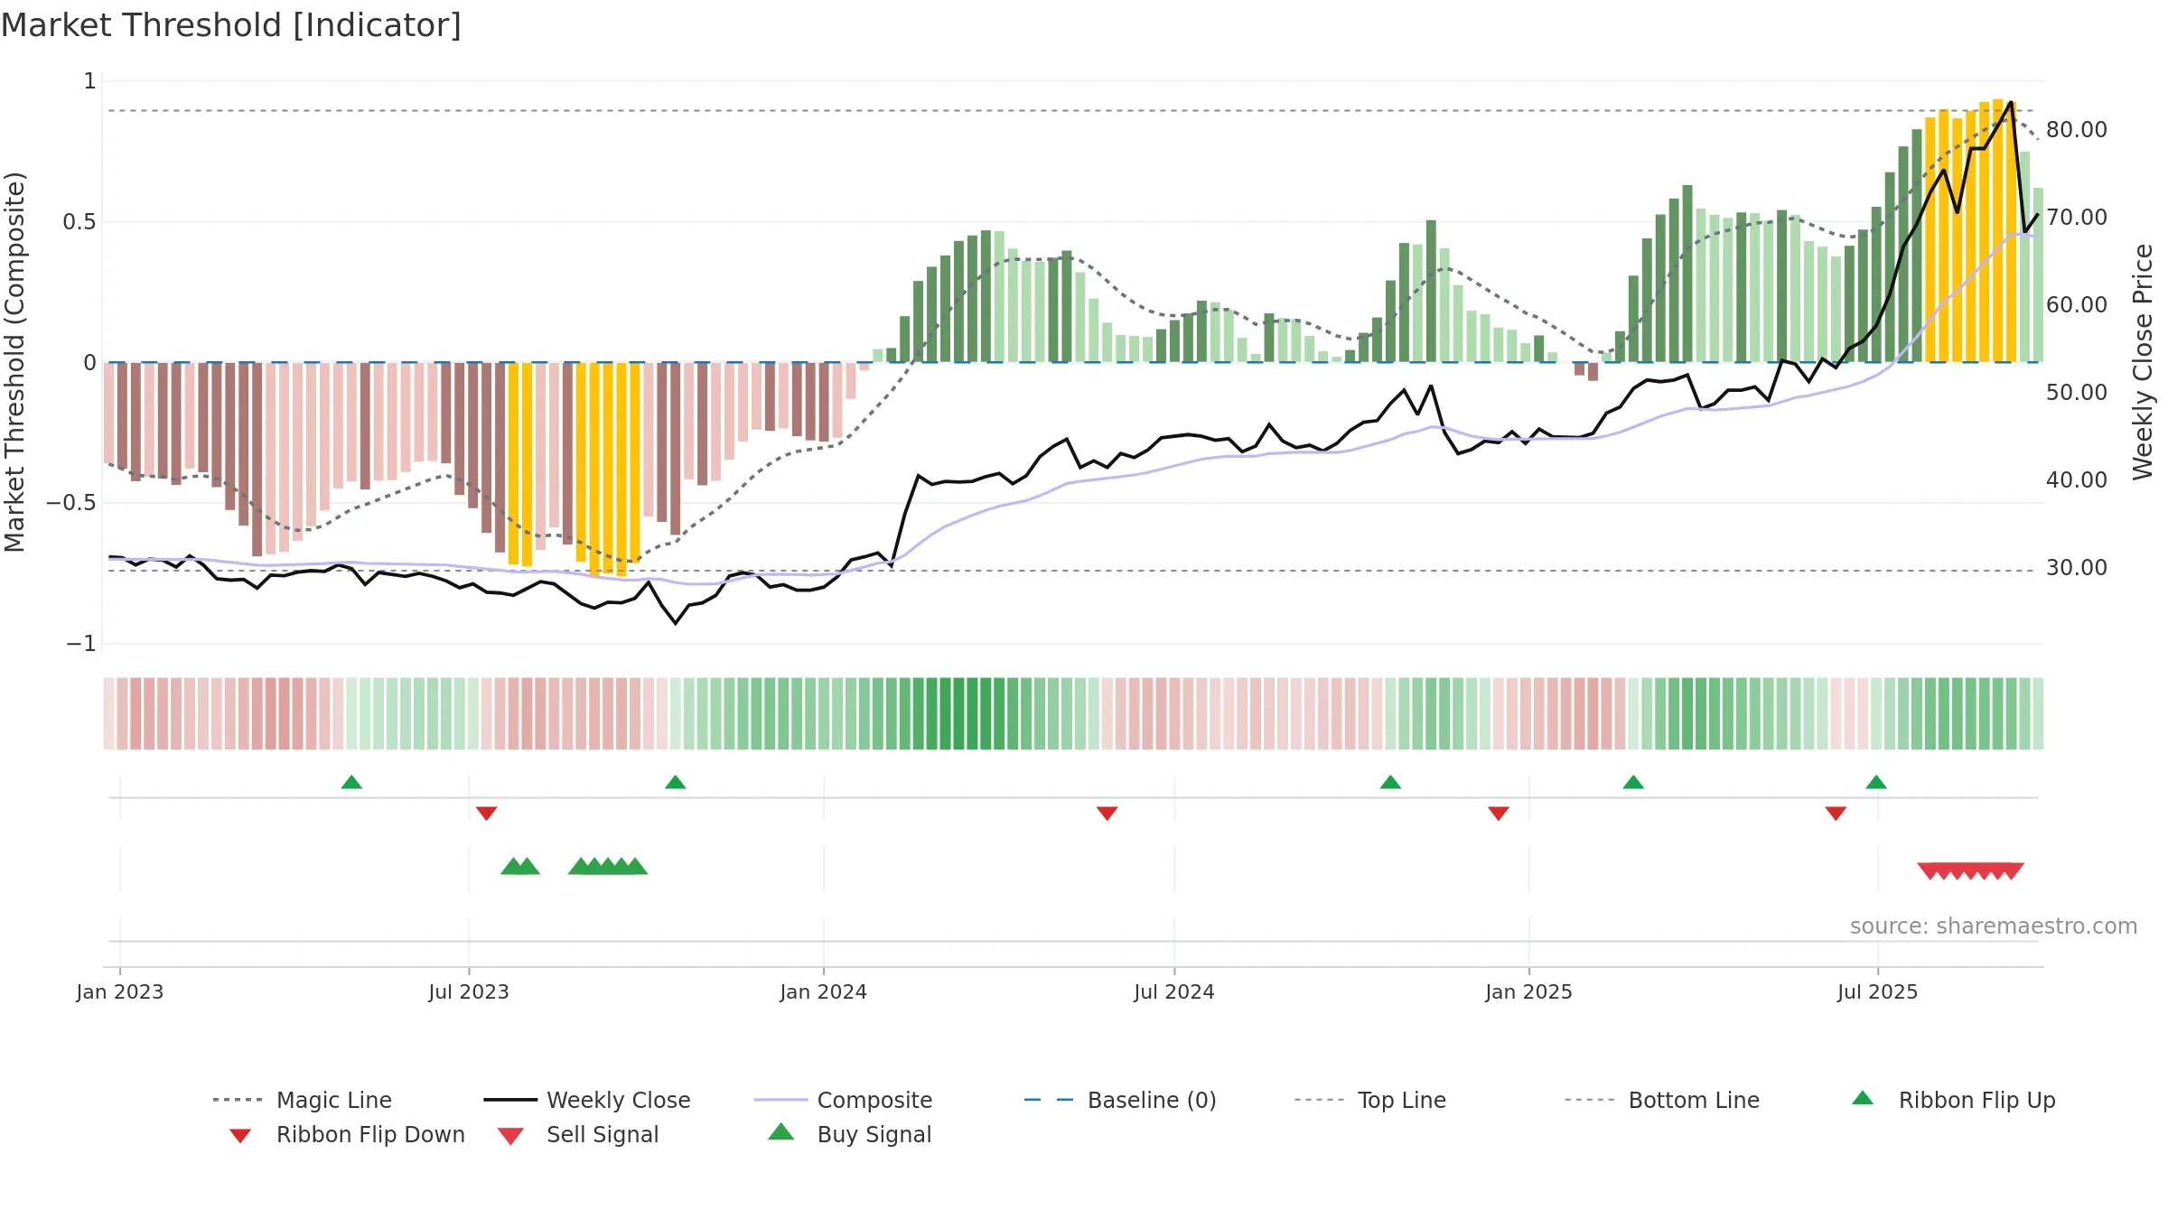Click the red Ribbon Flip Down legend triangle
This screenshot has width=2168, height=1219.
239,1135
